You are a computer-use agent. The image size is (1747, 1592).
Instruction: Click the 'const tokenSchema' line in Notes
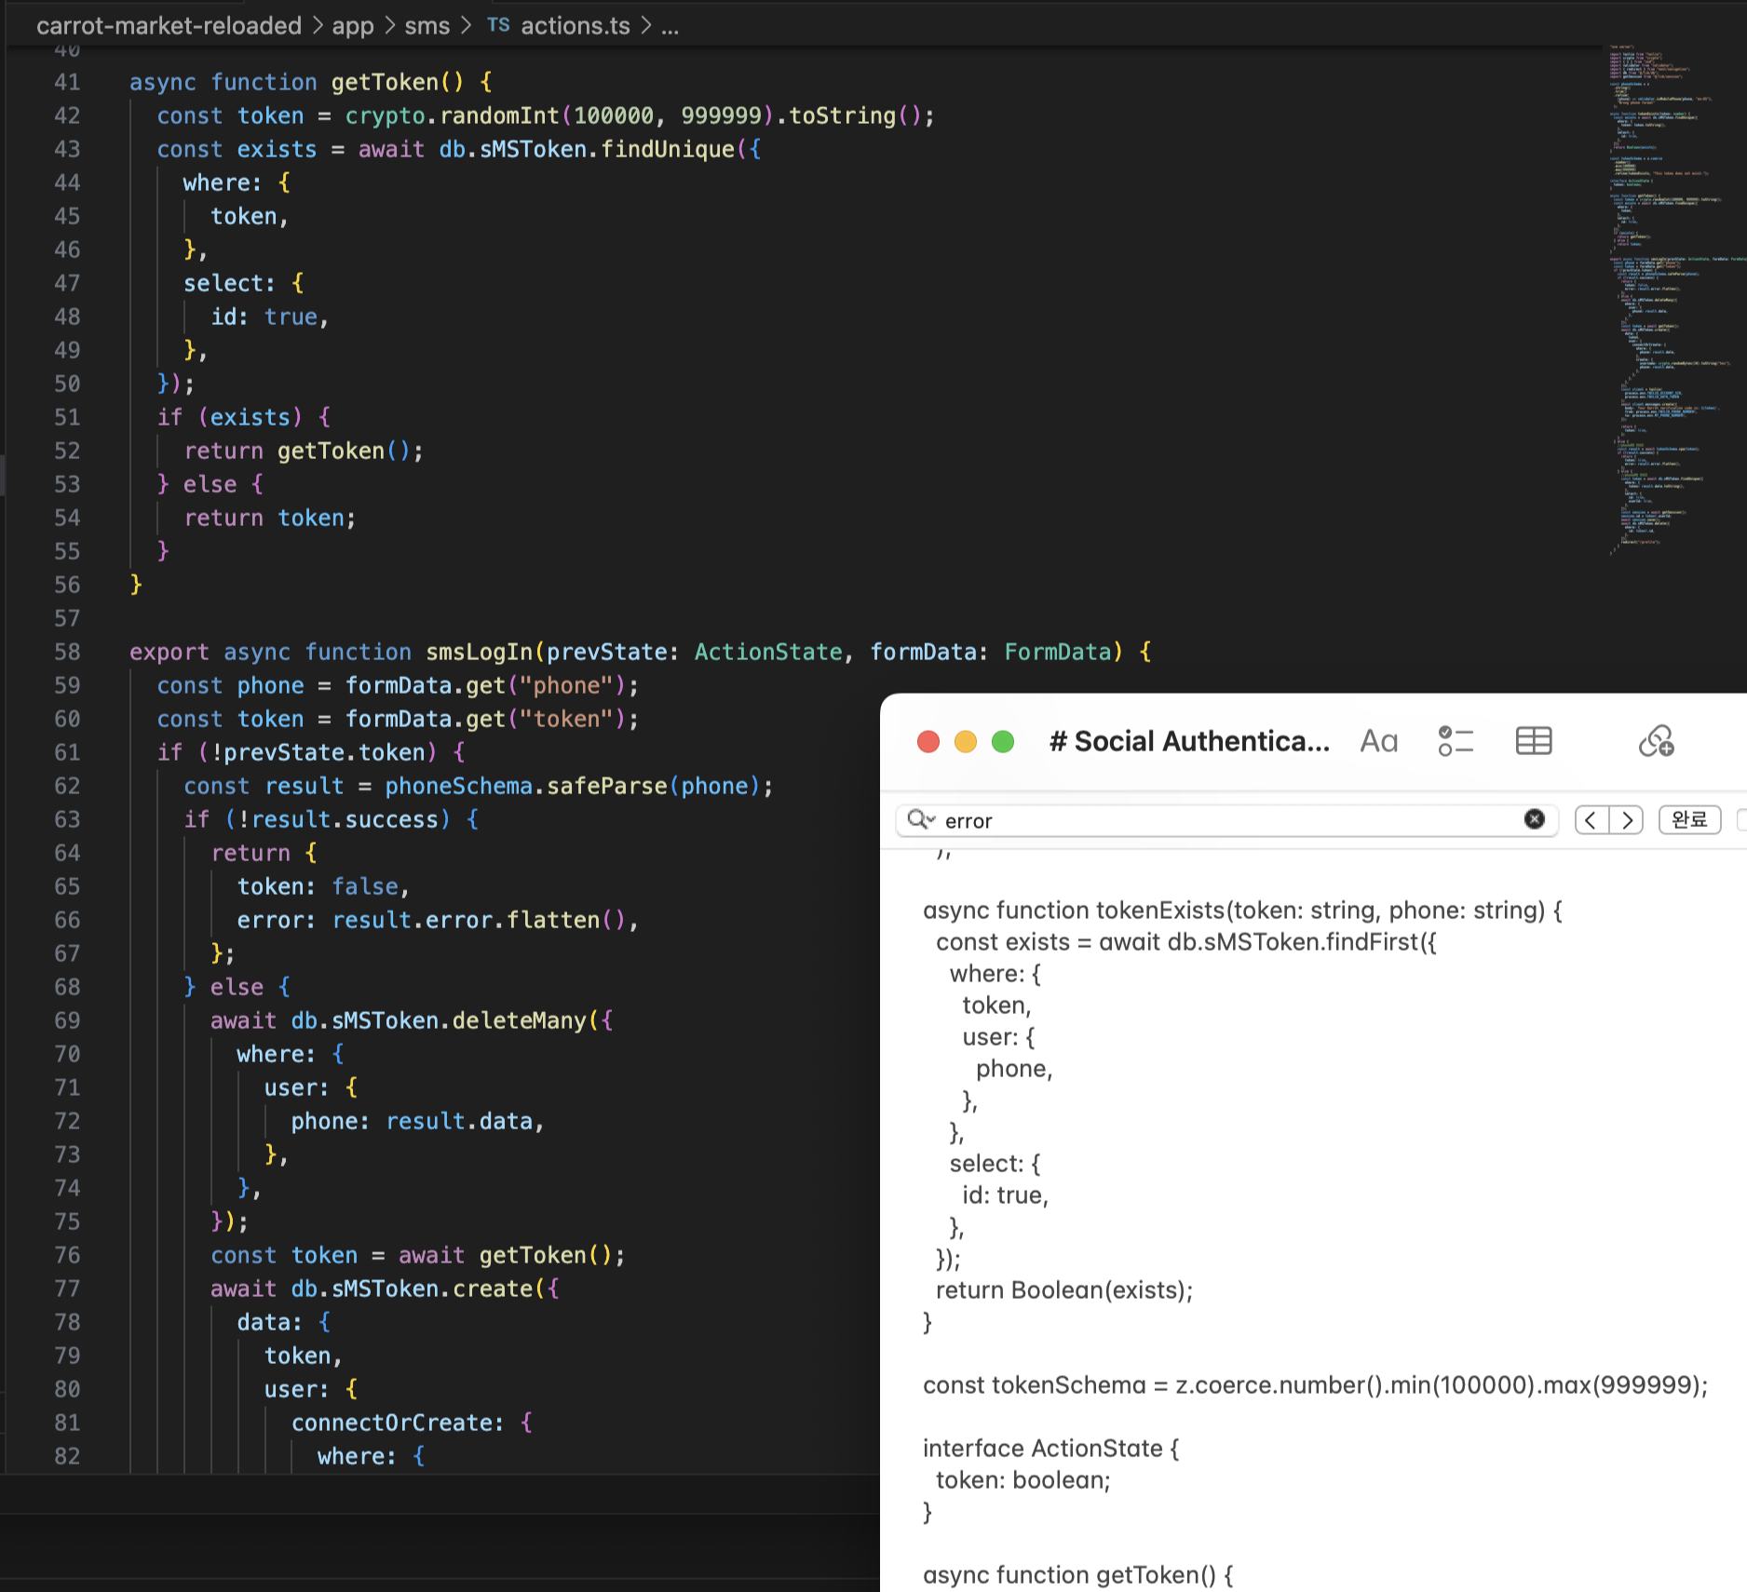pos(1315,1384)
